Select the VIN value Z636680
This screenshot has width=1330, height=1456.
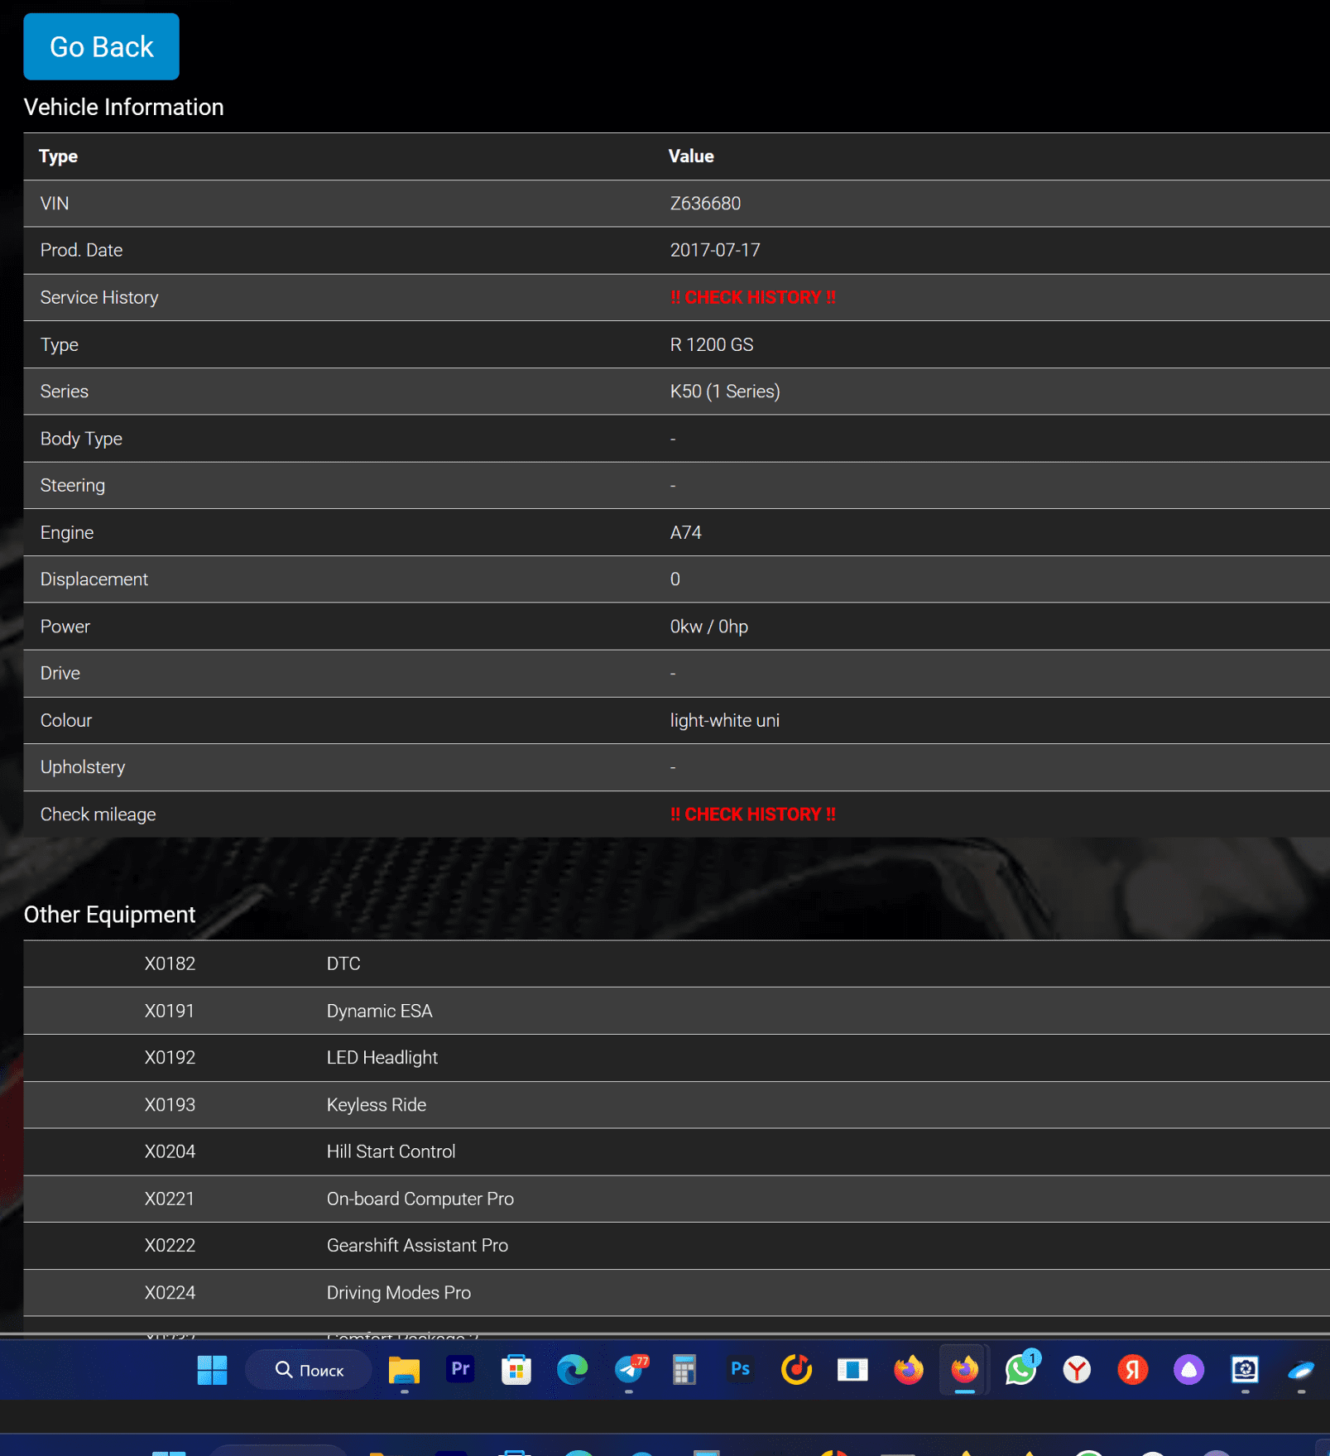tap(705, 204)
